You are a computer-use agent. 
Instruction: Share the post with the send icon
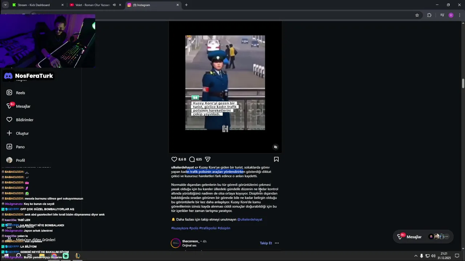tap(208, 159)
